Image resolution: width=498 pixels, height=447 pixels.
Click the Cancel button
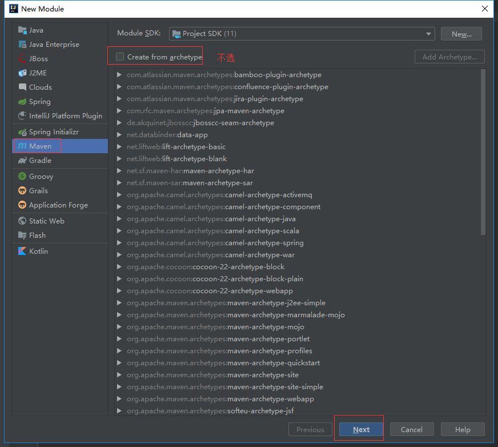click(412, 429)
